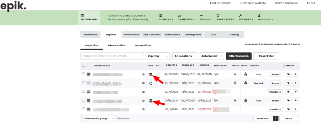Image resolution: width=321 pixels, height=125 pixels.
Task: Click the tag icon in 09/08/2023 row
Action: (288, 75)
